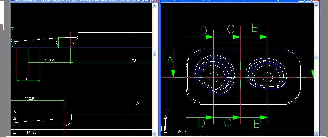Select the 331 dimension text
This screenshot has width=328, height=137.
tap(135, 61)
